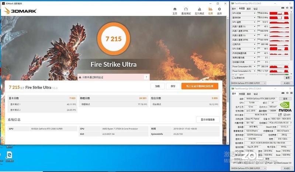Image resolution: width=295 pixels, height=172 pixels.
Task: Expand the GPU 时钟 sensor dropdown
Action: 254,13
